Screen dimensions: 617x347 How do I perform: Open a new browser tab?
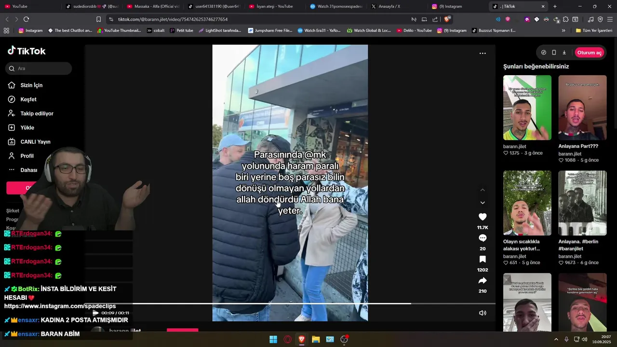[555, 6]
